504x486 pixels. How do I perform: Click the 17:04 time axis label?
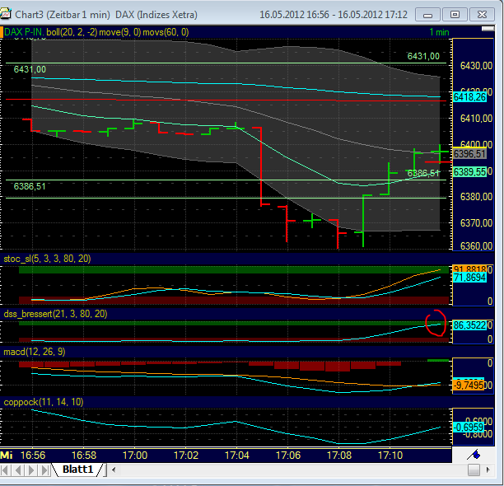tap(237, 456)
